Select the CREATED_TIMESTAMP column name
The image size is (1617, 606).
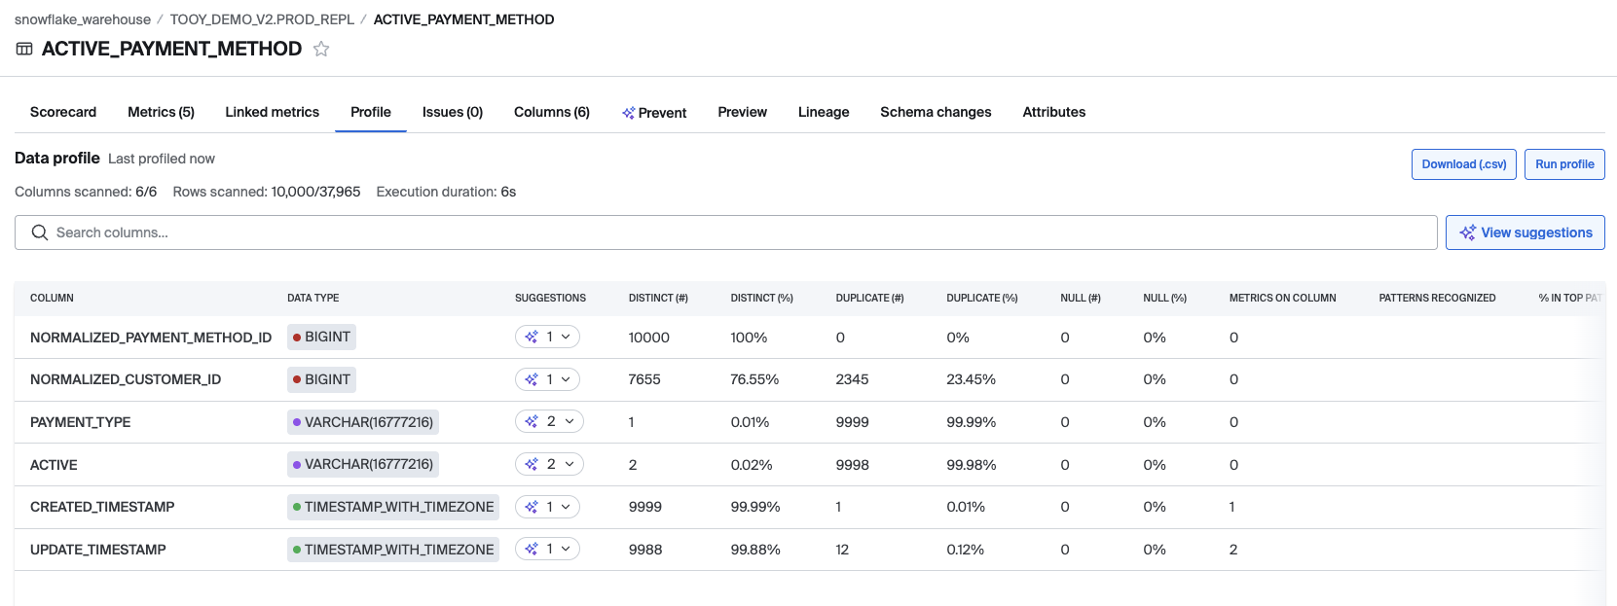click(102, 507)
